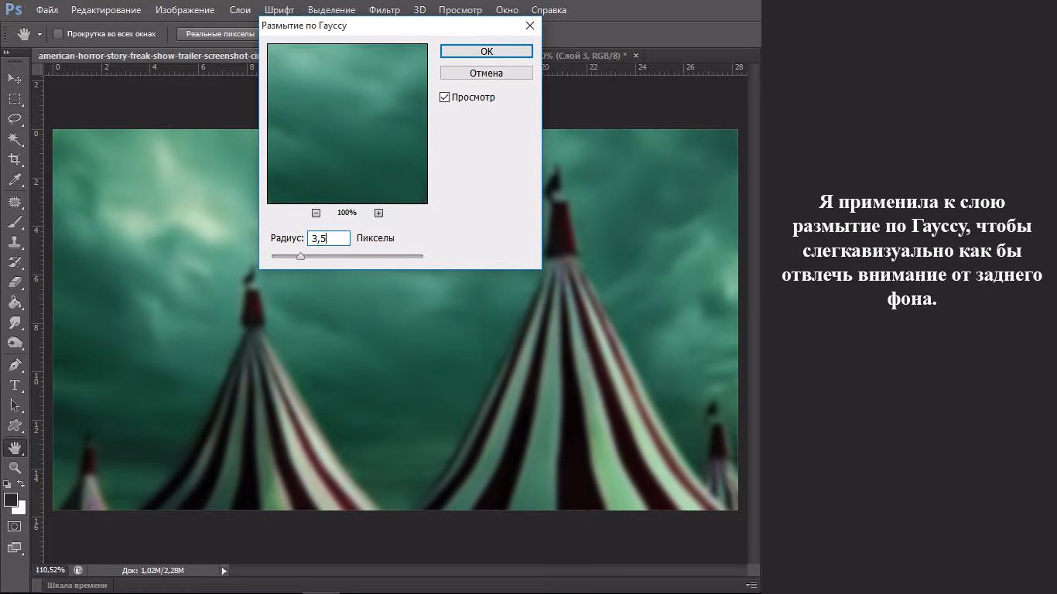The image size is (1057, 594).
Task: Select the Sponge tool
Action: (15, 343)
